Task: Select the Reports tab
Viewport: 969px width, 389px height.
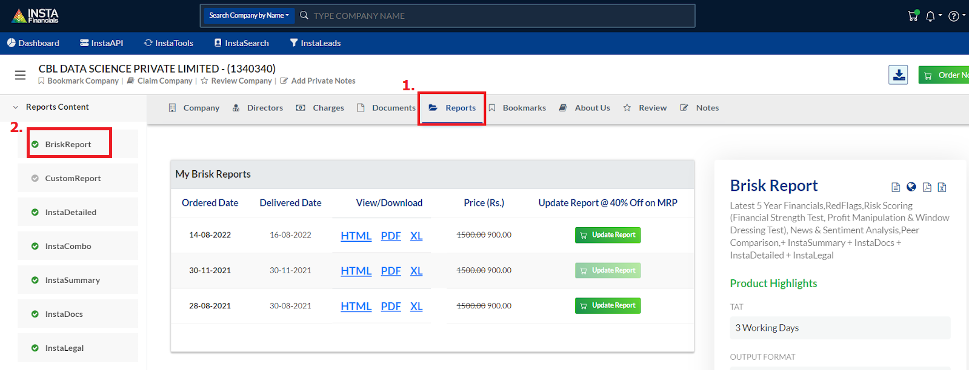Action: [x=452, y=108]
